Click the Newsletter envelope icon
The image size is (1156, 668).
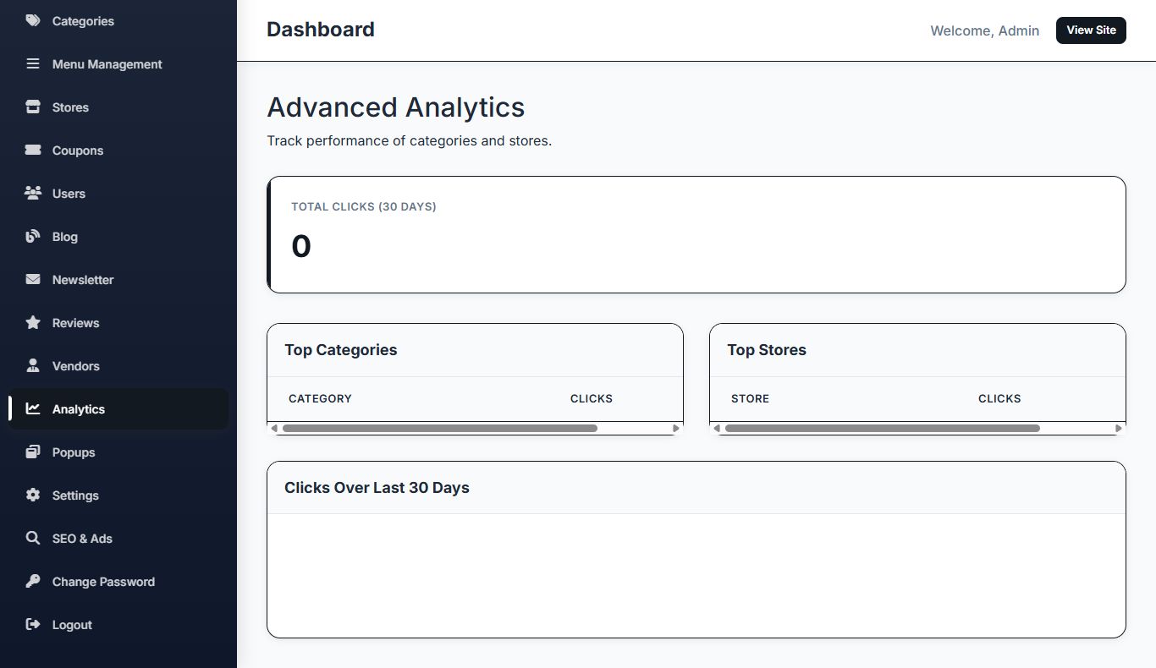[33, 280]
